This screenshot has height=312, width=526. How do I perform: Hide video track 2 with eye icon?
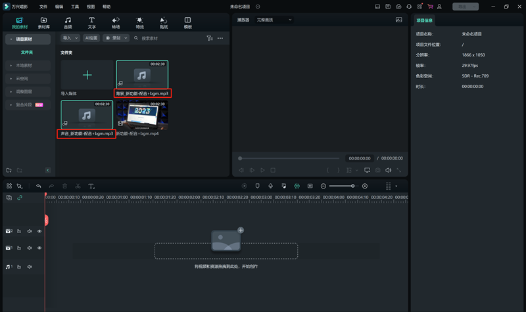(39, 231)
